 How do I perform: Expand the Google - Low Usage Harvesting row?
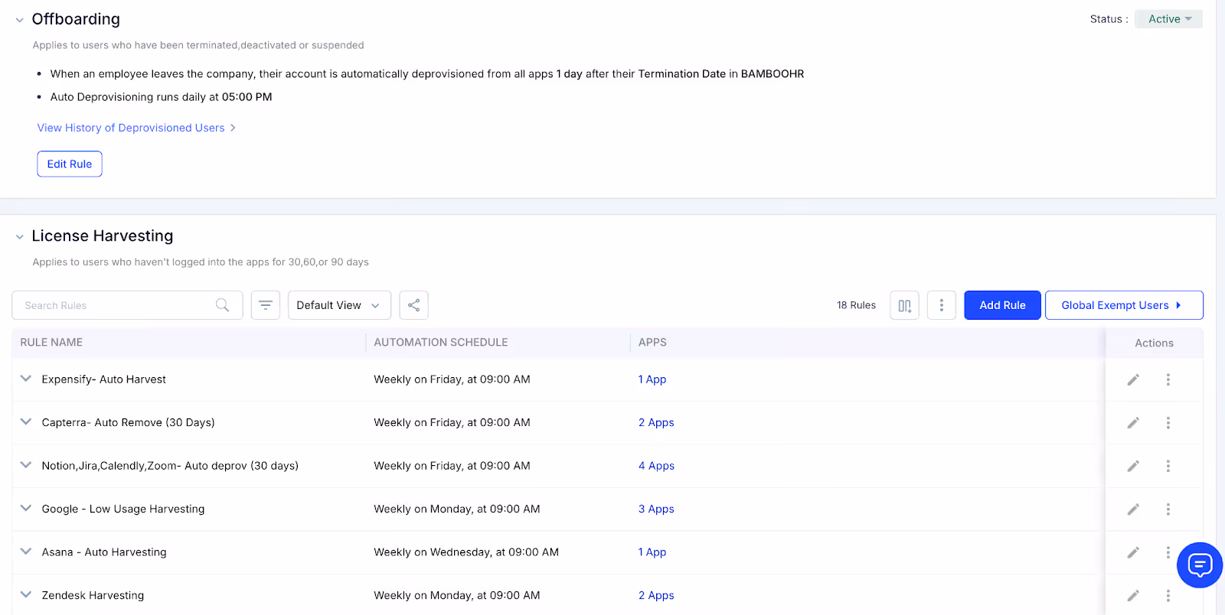click(26, 508)
